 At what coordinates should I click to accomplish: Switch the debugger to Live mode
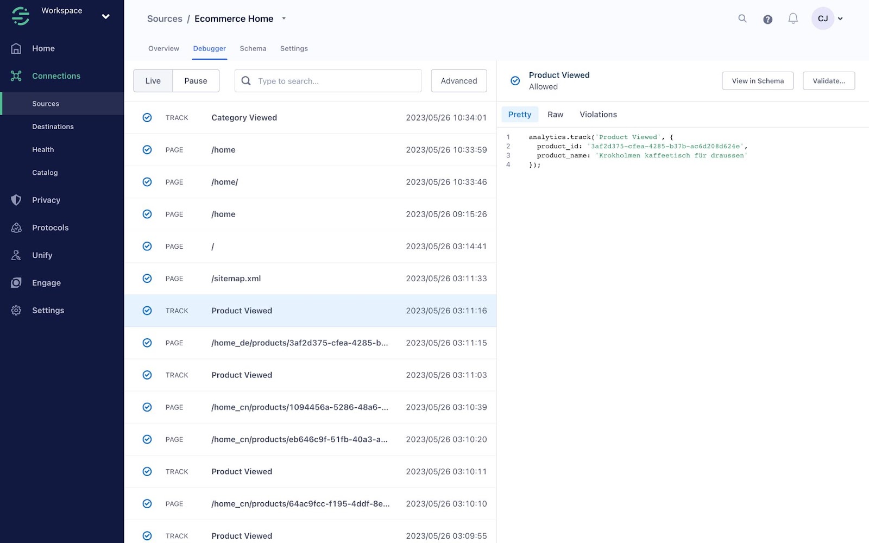click(x=153, y=80)
